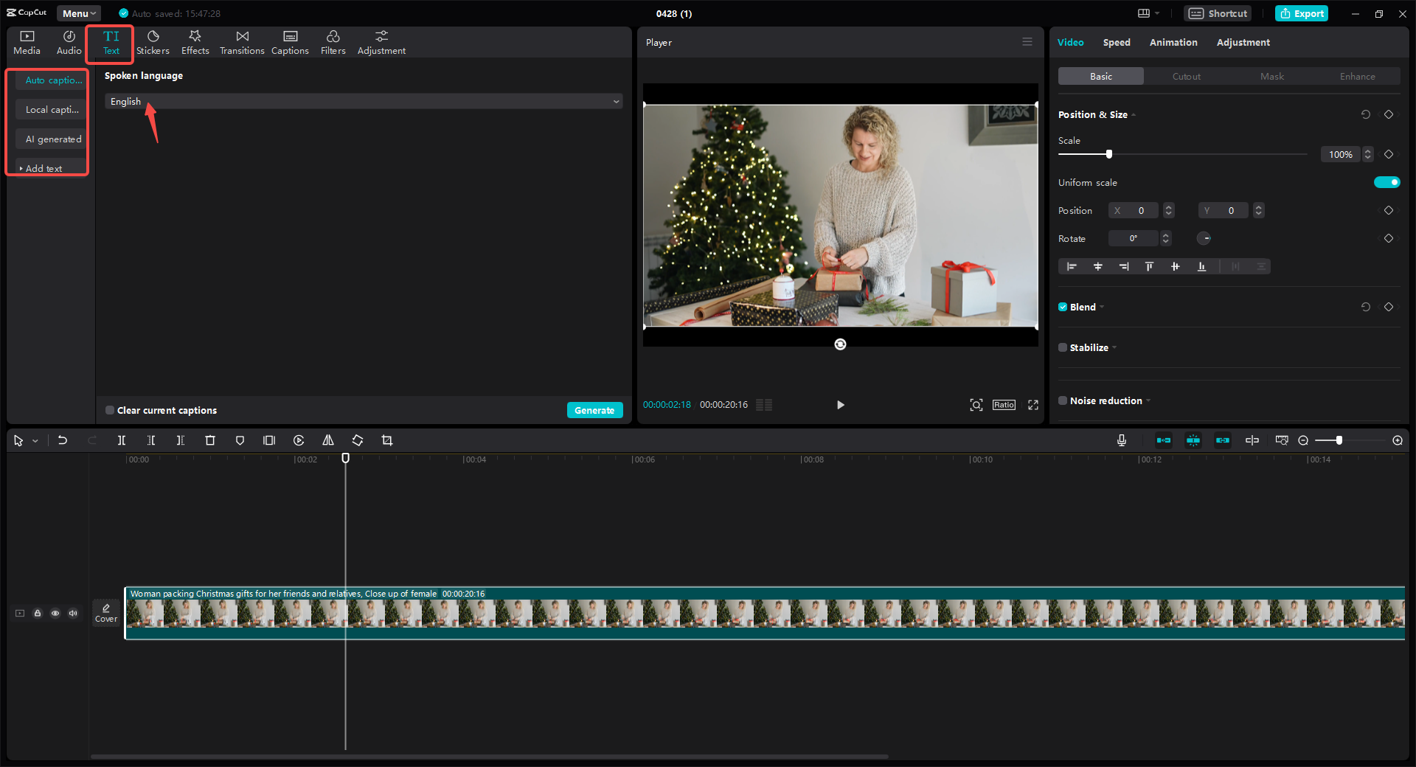Open the Filters panel

pyautogui.click(x=333, y=42)
